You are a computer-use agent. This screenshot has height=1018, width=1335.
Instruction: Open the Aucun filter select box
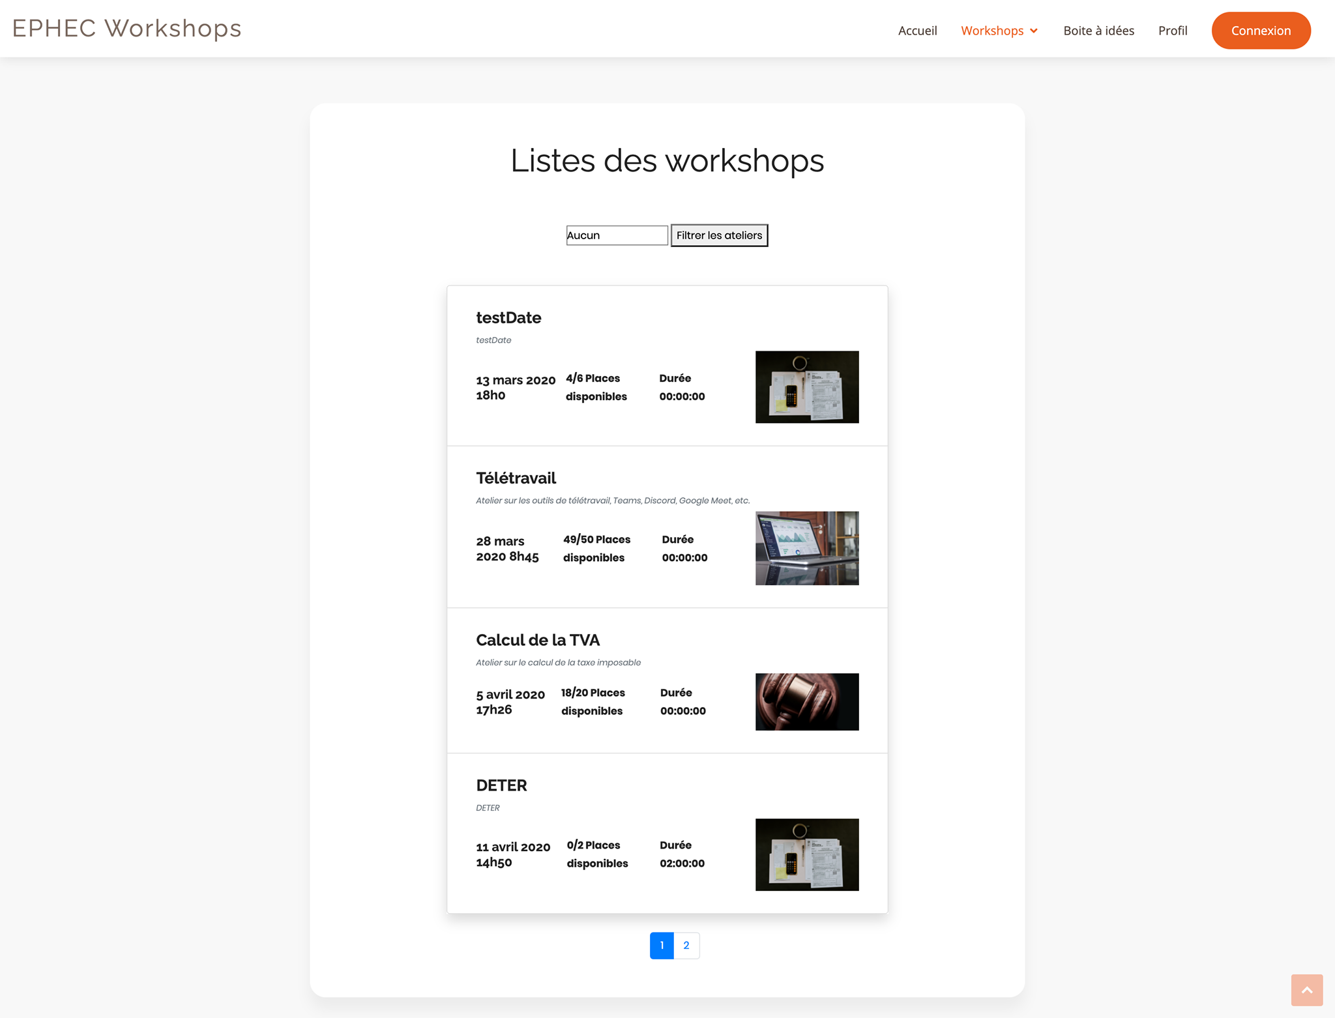pyautogui.click(x=617, y=235)
